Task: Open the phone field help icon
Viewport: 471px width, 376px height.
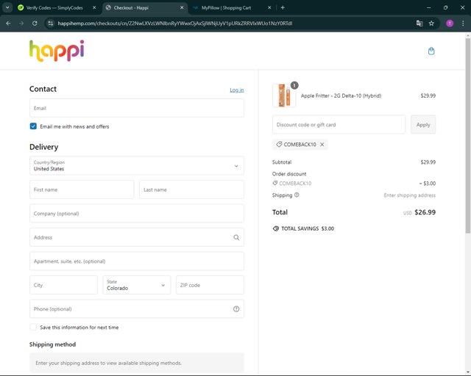Action: coord(236,309)
